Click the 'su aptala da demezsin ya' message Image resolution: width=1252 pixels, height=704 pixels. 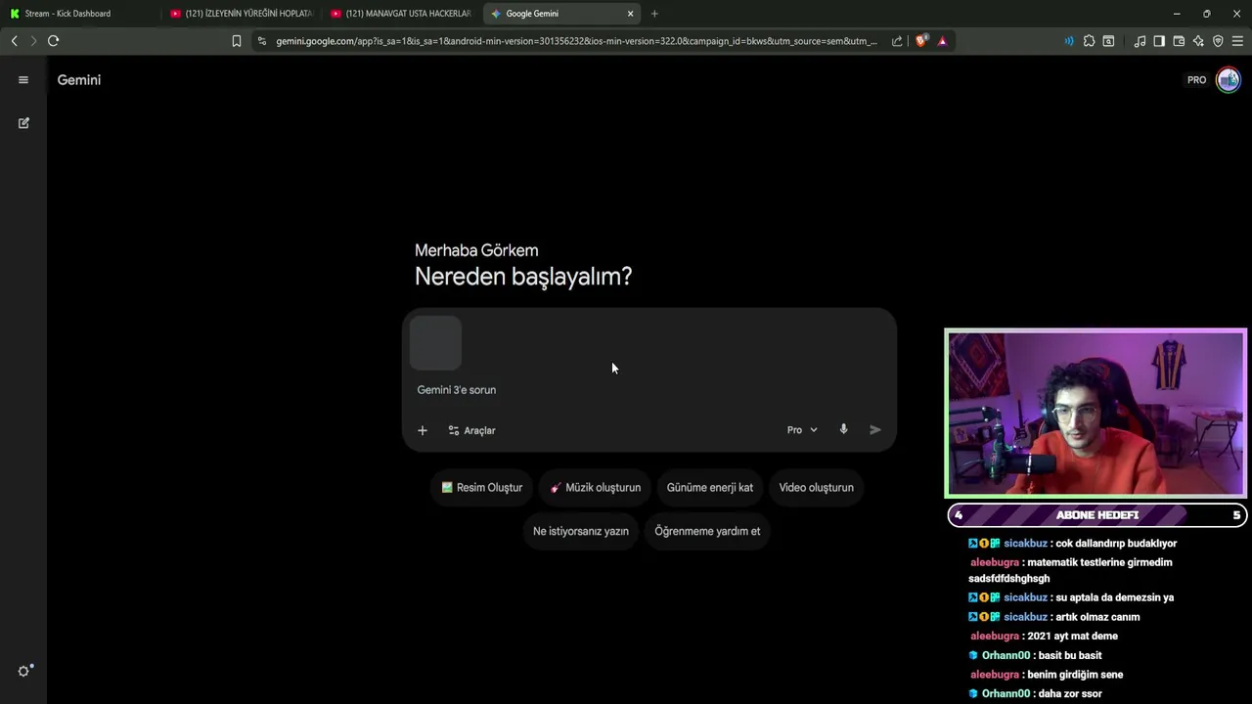[x=1115, y=597]
